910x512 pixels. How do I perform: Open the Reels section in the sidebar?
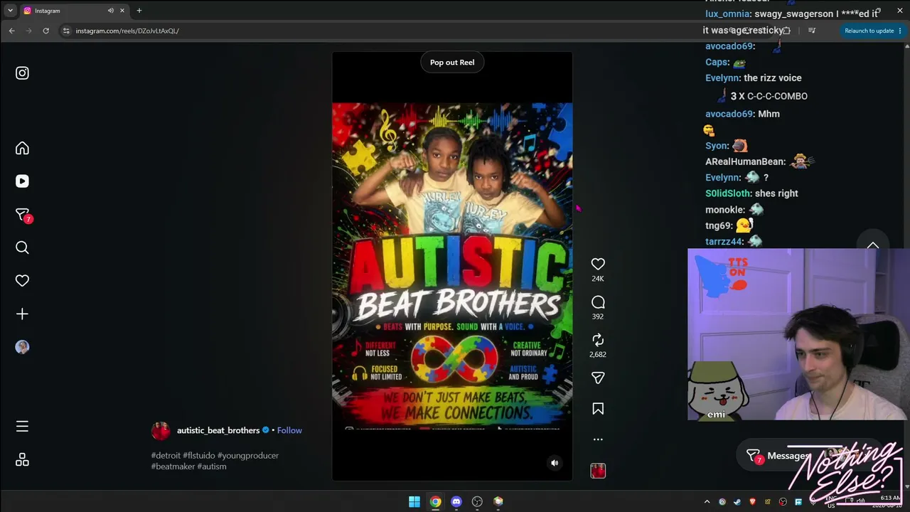22,181
